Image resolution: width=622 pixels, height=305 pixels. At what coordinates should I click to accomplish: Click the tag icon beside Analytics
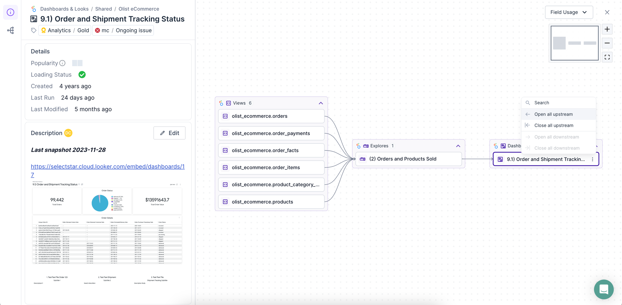(34, 30)
